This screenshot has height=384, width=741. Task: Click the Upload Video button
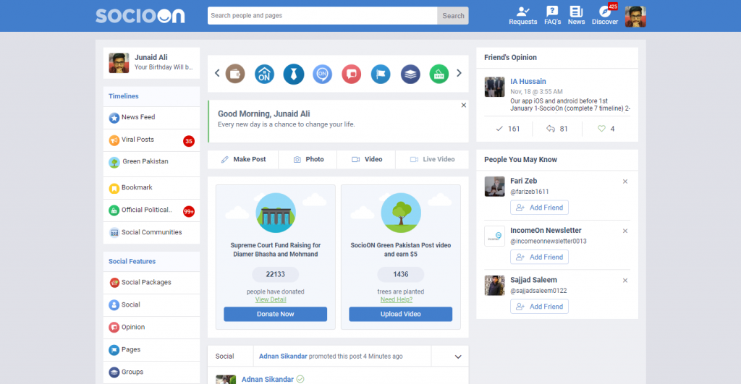click(400, 314)
